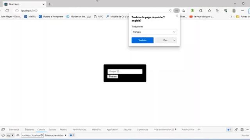Image resolution: width=250 pixels, height=140 pixels.
Task: Open the Autres favoris folder
Action: point(243,16)
